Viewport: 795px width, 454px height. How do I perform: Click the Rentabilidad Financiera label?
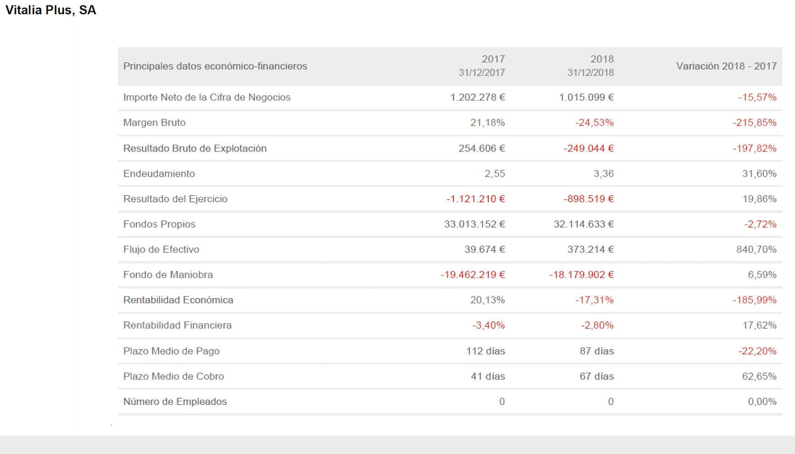[x=177, y=325]
